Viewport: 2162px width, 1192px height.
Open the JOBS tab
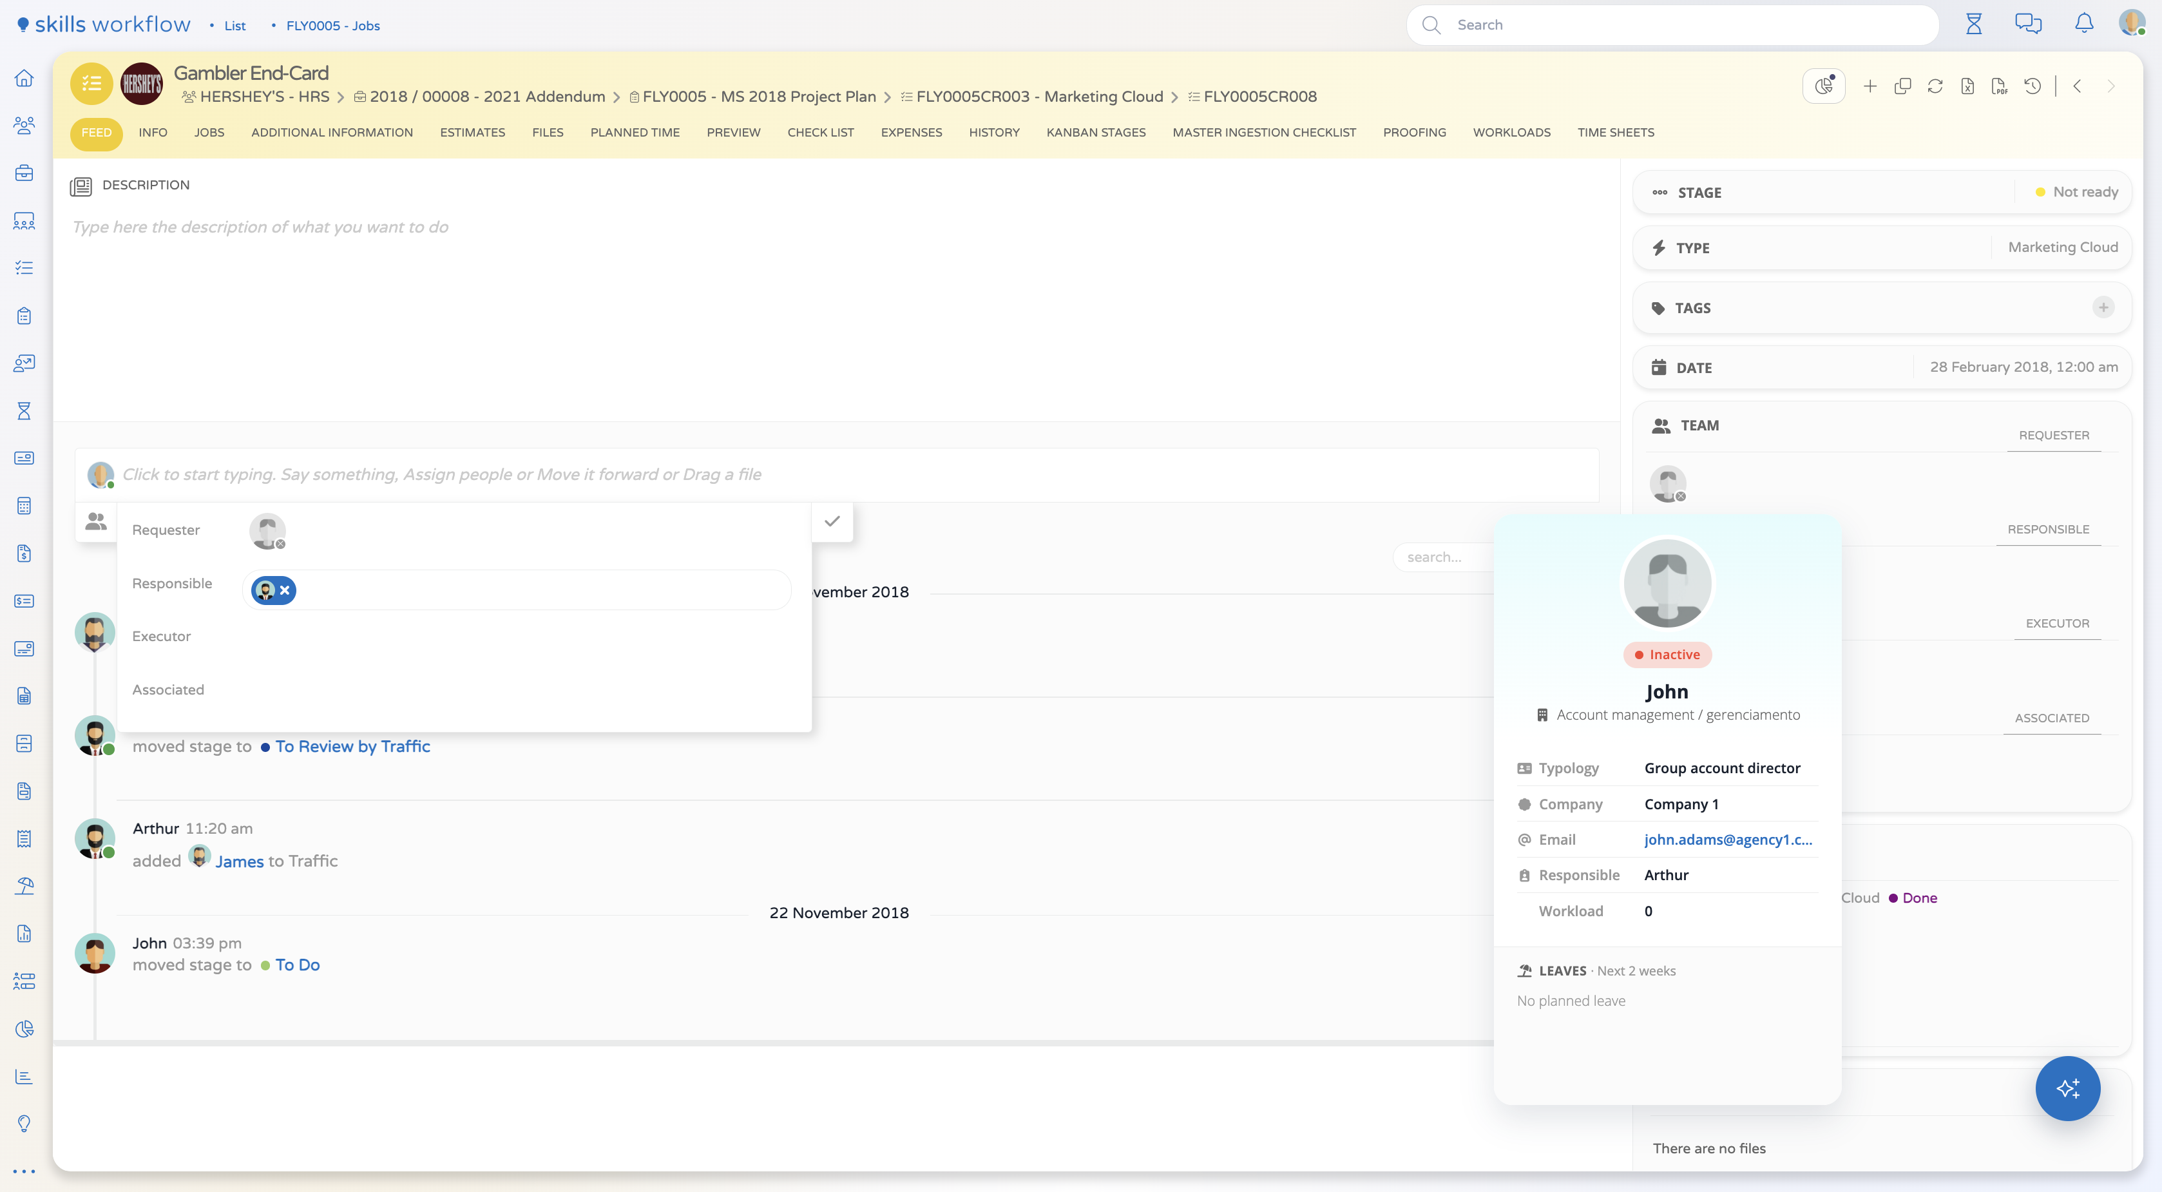pos(209,133)
